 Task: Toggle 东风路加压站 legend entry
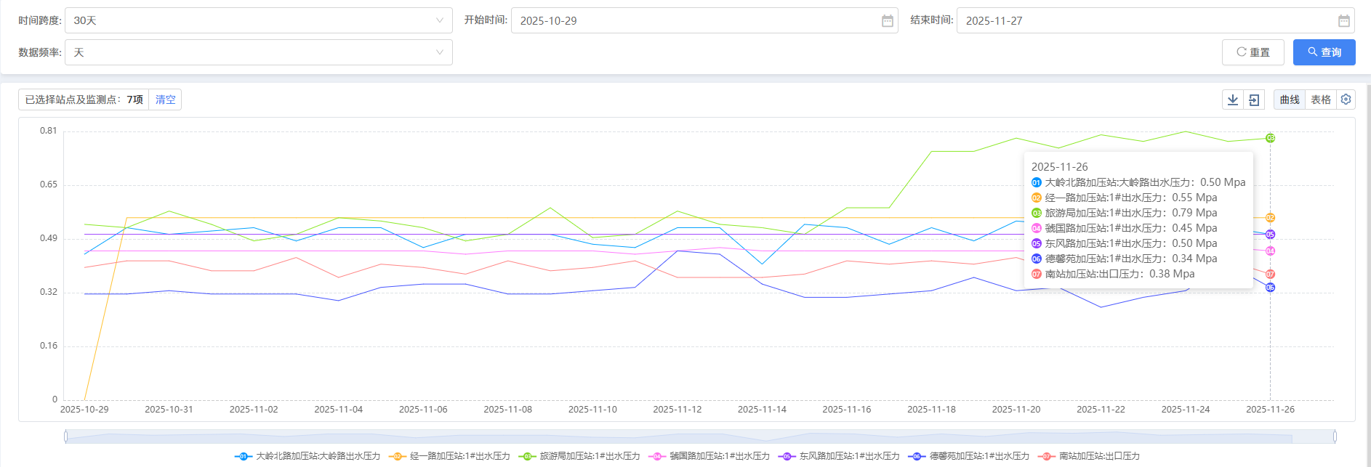840,456
